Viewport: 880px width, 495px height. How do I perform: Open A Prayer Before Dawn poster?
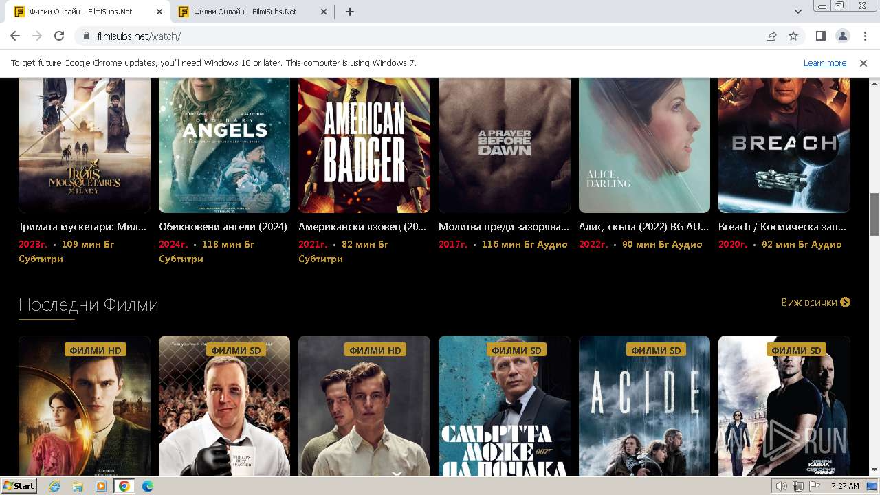pyautogui.click(x=505, y=145)
